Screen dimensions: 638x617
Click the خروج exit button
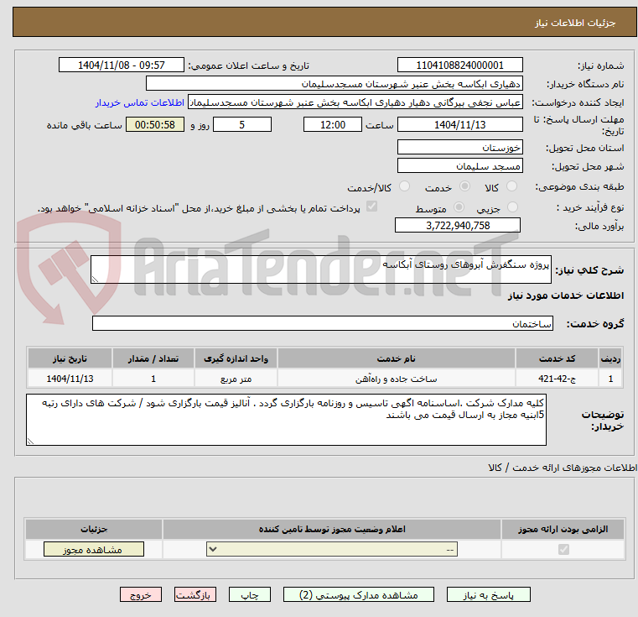coord(140,595)
